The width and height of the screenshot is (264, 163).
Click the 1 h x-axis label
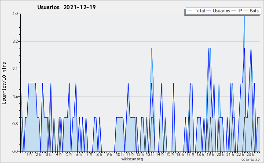pos(29,154)
